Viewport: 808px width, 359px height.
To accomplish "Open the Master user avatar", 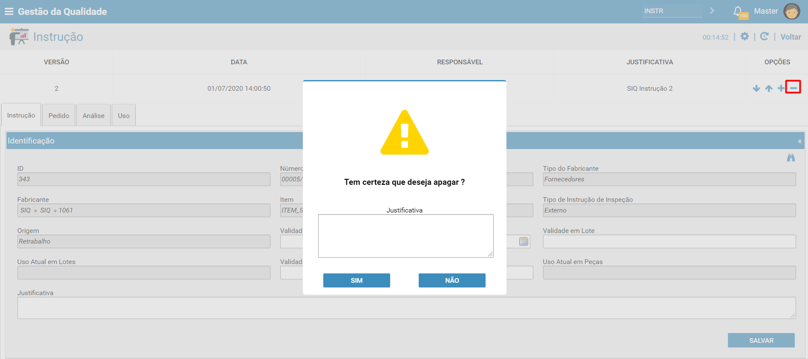I will pyautogui.click(x=792, y=11).
